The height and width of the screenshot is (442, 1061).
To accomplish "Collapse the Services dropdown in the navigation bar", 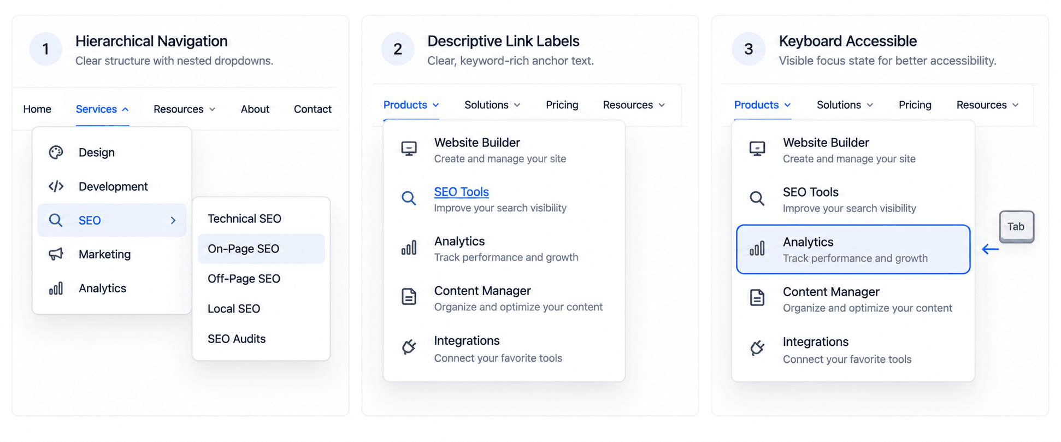I will click(102, 109).
